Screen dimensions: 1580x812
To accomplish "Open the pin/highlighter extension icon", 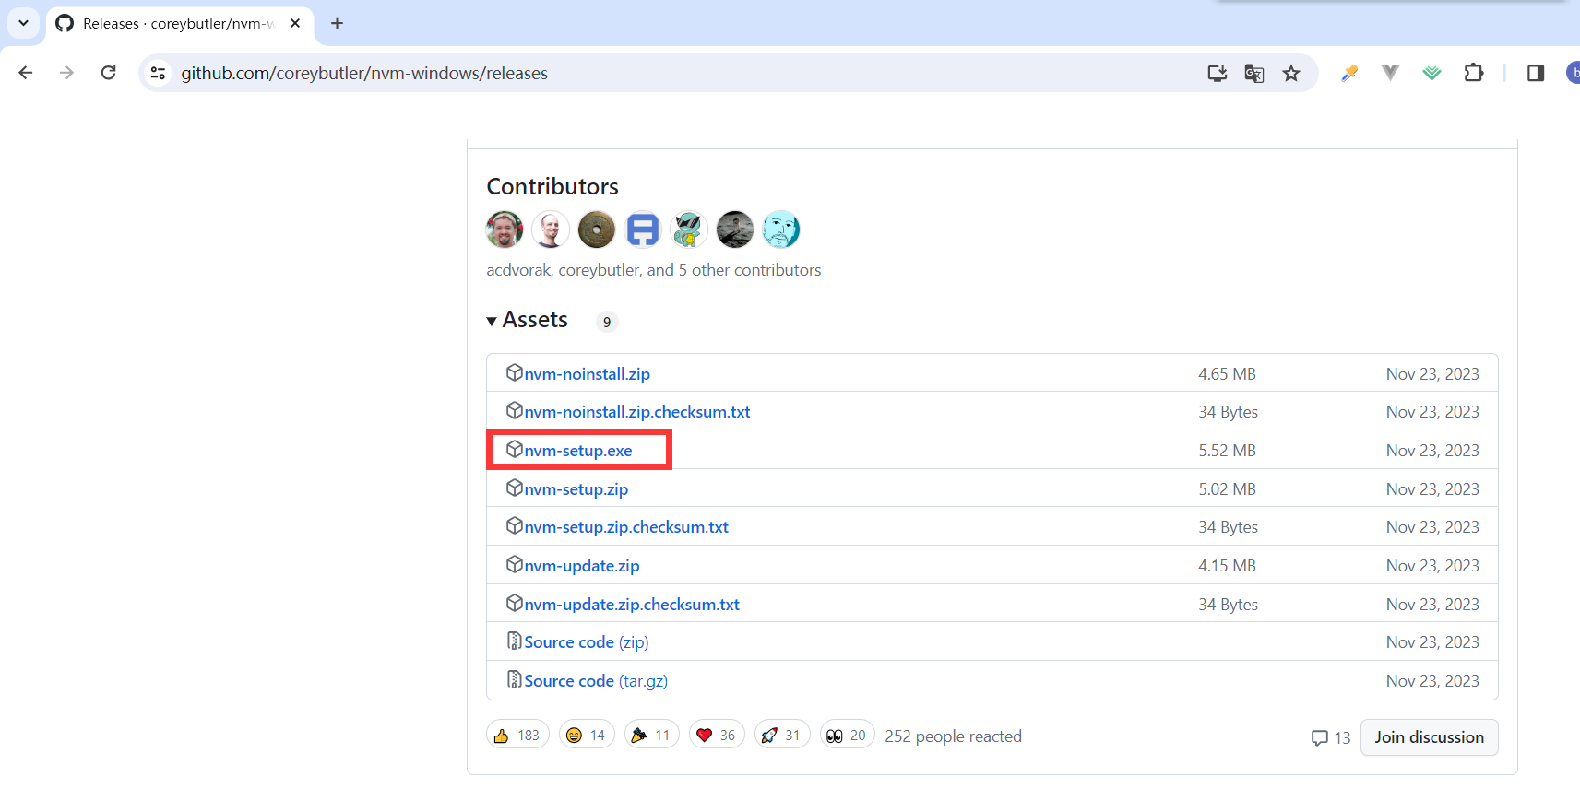I will [1349, 73].
